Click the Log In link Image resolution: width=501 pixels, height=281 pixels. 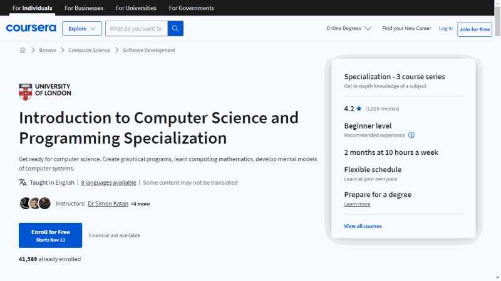tap(446, 28)
